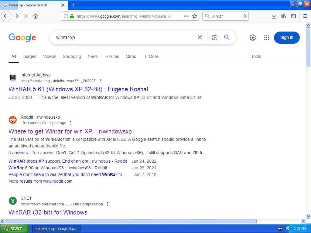
Task: Bookmark this page with the star icon
Action: [x=195, y=16]
